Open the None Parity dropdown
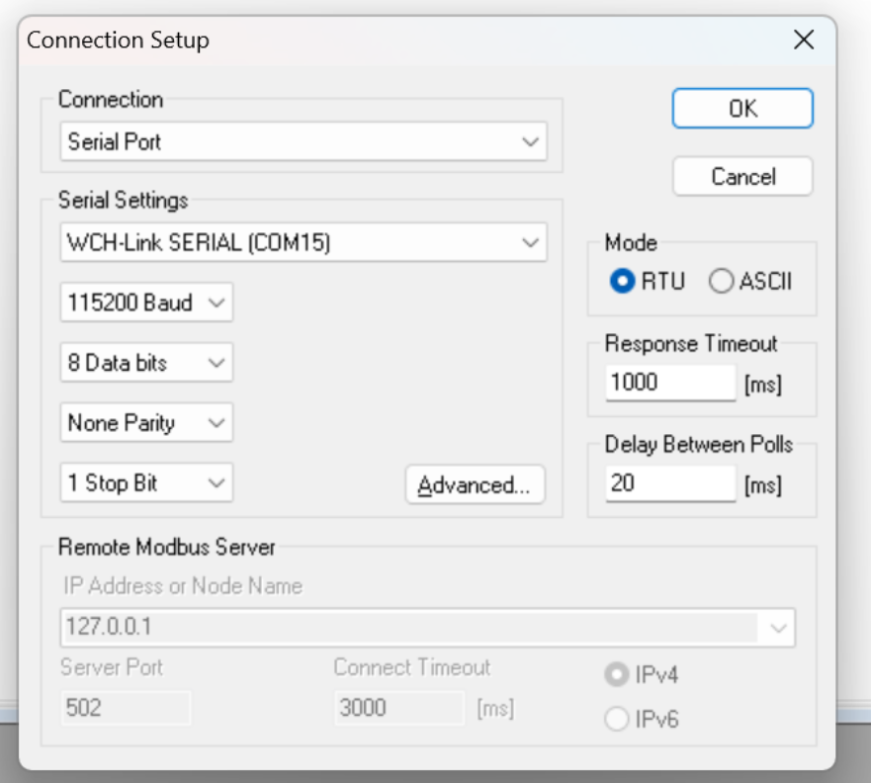The height and width of the screenshot is (783, 871). (146, 422)
